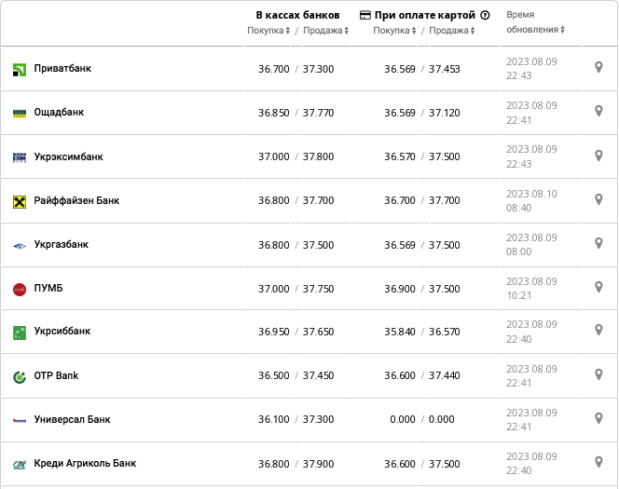Image resolution: width=619 pixels, height=489 pixels.
Task: Click the Универсал Банк map pin
Action: click(598, 418)
